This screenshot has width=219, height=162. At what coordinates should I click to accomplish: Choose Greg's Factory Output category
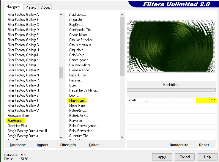[23, 136]
